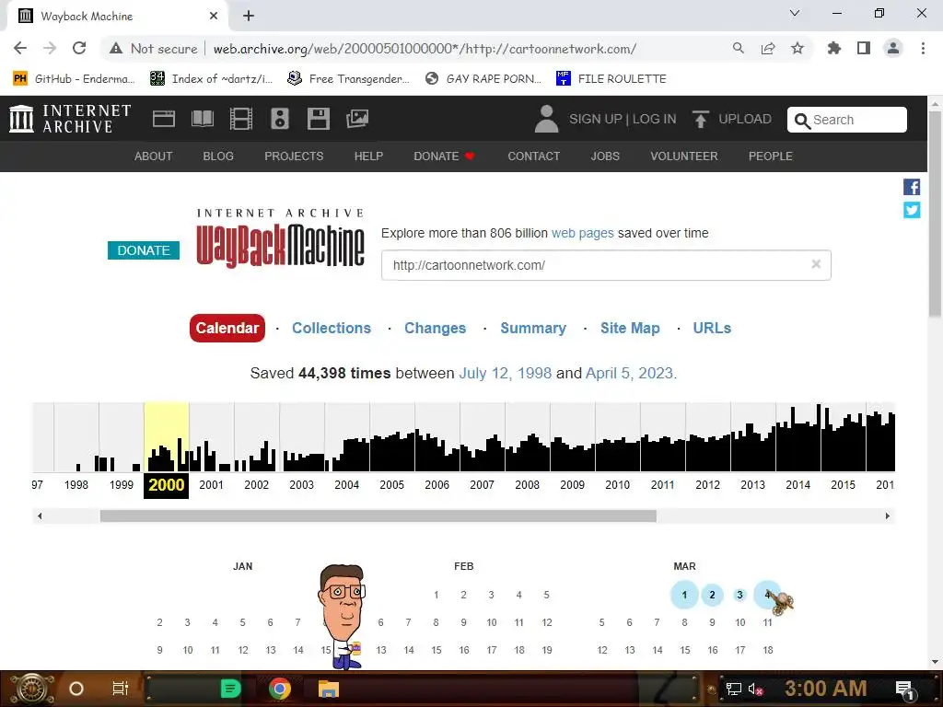Open the Images icon in header
This screenshot has width=943, height=707.
pos(357,119)
